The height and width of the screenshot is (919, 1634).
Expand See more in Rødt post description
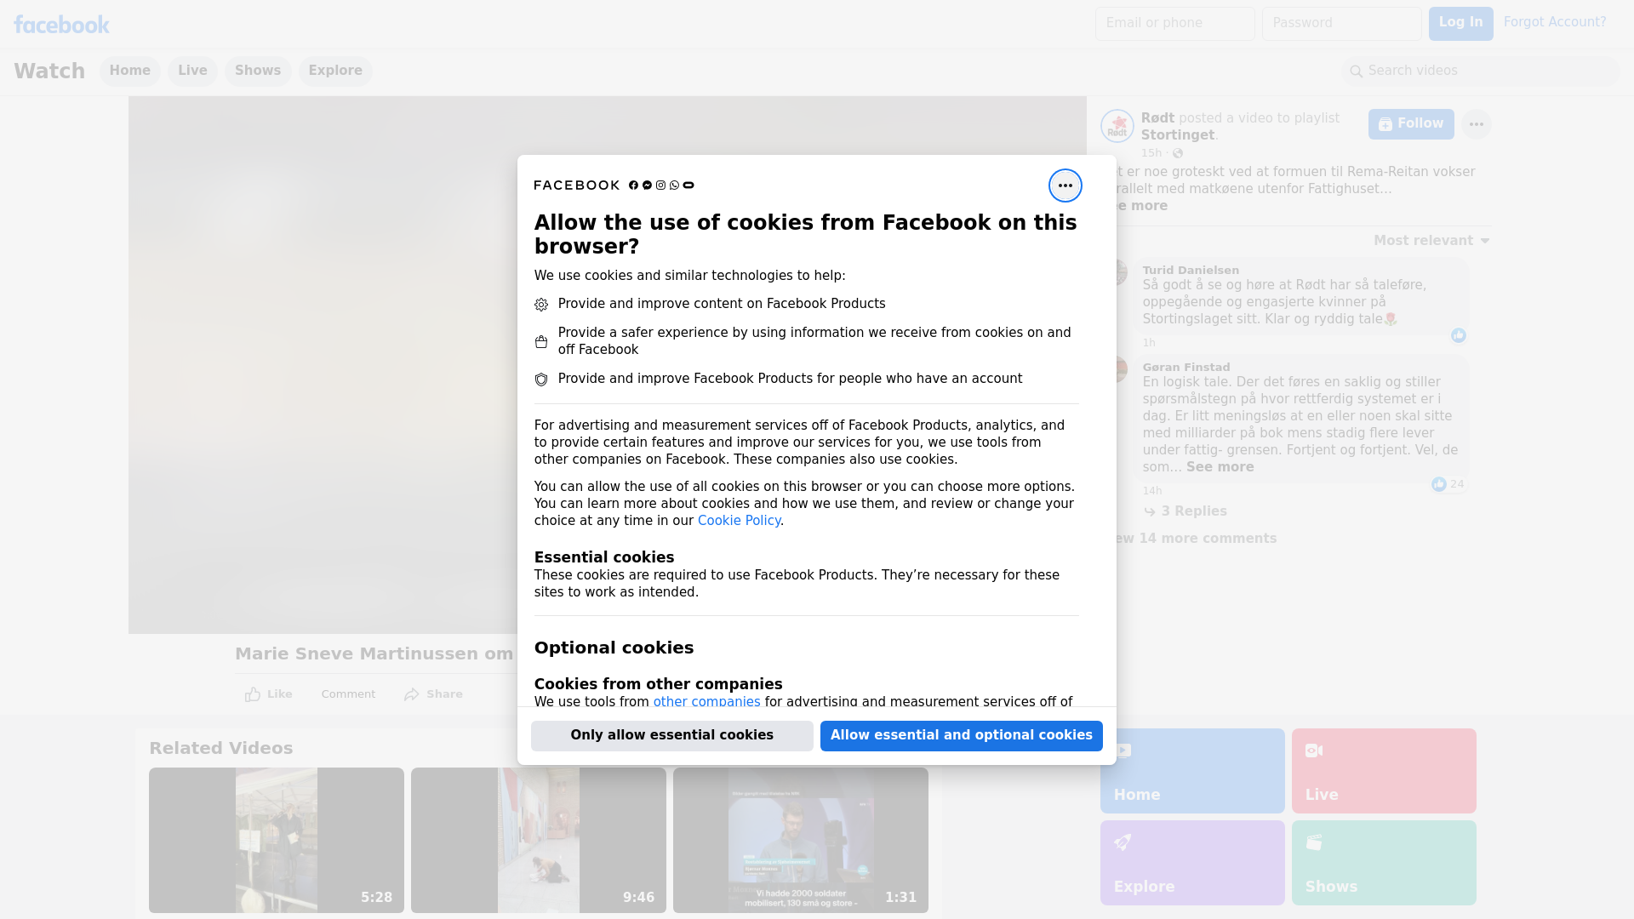click(x=1141, y=206)
